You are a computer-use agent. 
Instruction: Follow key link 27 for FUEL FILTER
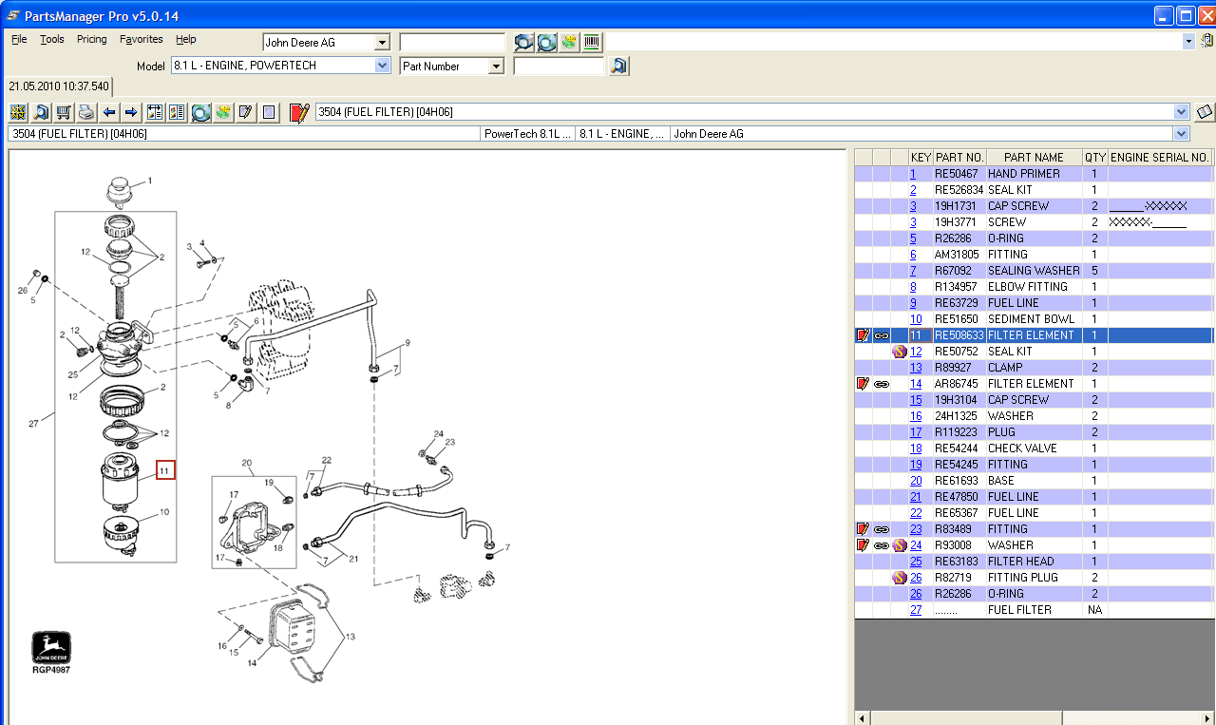(916, 610)
